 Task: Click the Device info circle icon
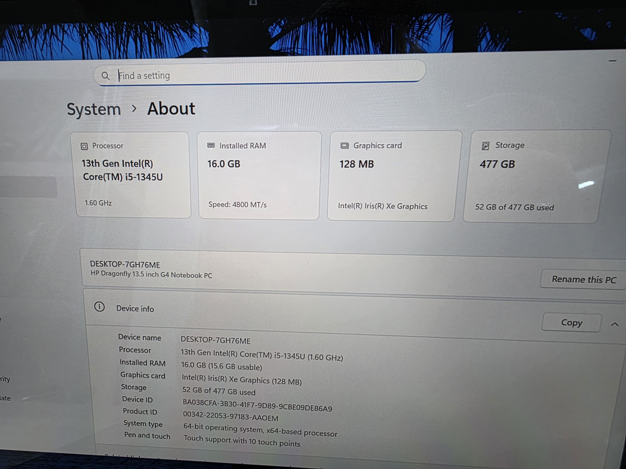pos(99,307)
